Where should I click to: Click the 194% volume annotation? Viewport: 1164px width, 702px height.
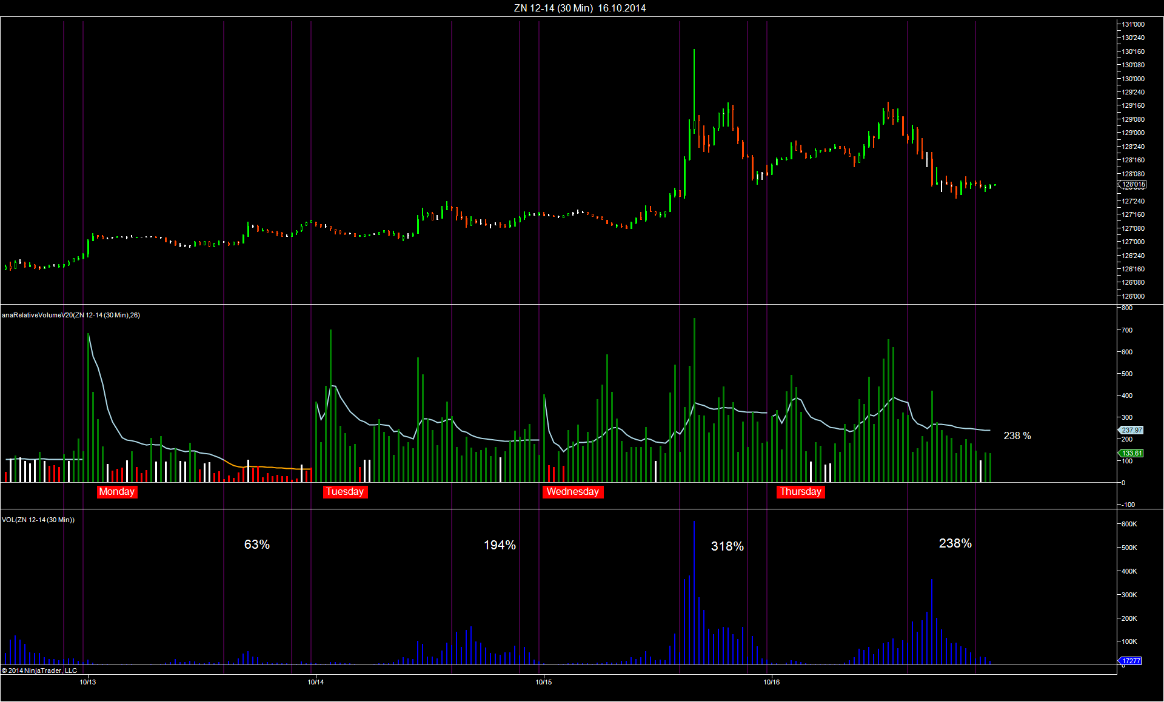click(500, 545)
